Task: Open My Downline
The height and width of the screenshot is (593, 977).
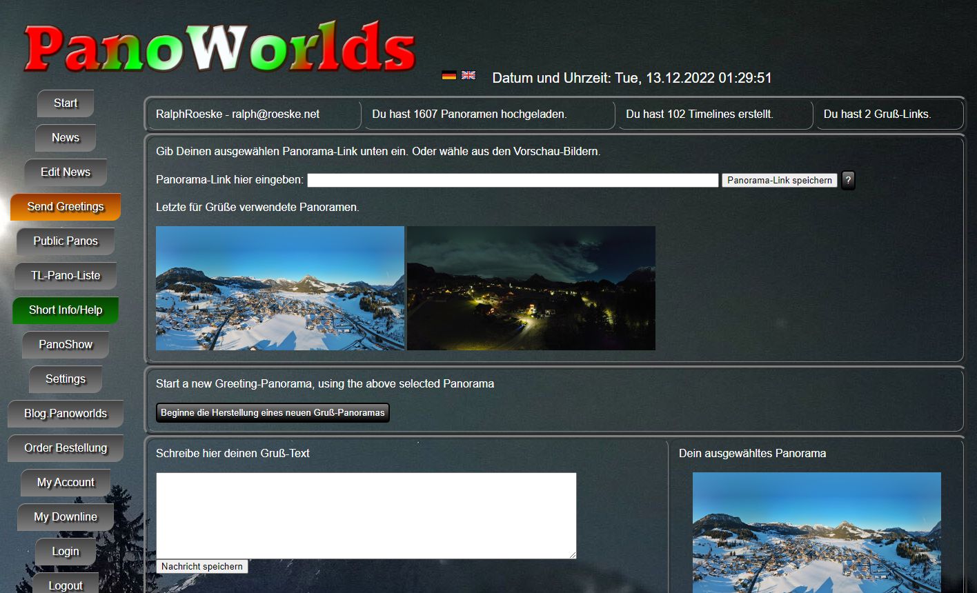Action: coord(66,517)
